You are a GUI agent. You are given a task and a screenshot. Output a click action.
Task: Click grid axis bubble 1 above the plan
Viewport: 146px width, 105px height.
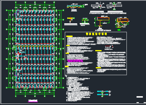pos(16,2)
